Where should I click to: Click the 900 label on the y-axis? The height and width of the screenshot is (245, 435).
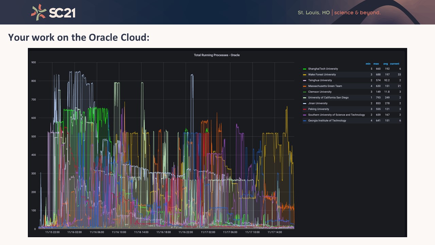click(34, 63)
